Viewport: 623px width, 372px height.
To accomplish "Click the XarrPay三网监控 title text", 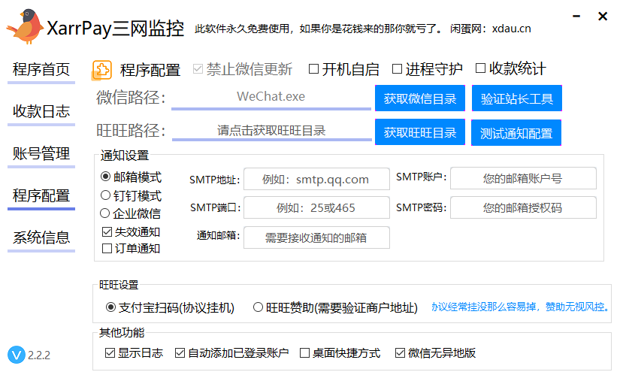I will 115,29.
